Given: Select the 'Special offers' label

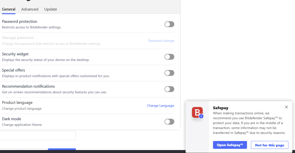Looking at the screenshot, I should click(x=14, y=70).
